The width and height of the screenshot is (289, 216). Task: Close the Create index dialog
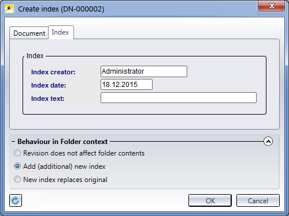point(271,6)
